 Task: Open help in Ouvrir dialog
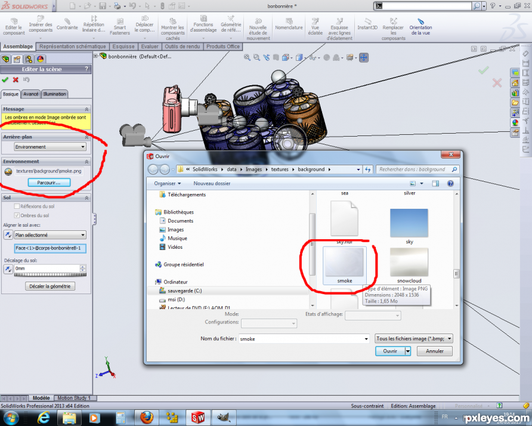(x=450, y=183)
